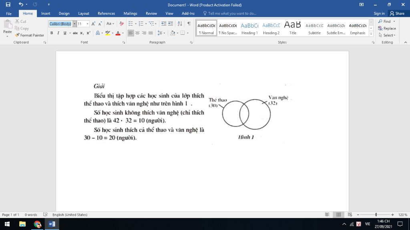
Task: Open Line and Paragraph Spacing dropdown
Action: point(161,33)
